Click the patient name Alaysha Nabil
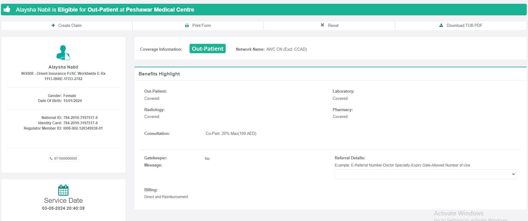The width and height of the screenshot is (528, 221). pos(63,67)
